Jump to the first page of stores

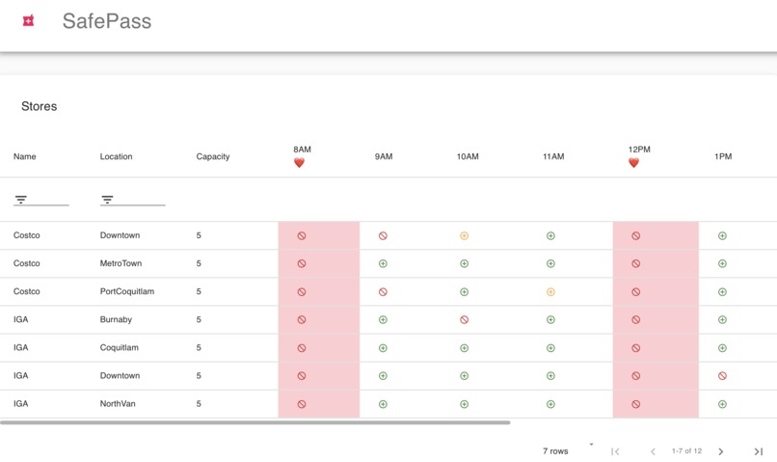tap(615, 451)
